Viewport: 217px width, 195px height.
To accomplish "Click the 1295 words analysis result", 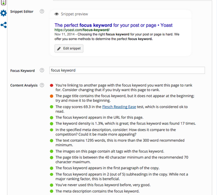I will [120, 143].
